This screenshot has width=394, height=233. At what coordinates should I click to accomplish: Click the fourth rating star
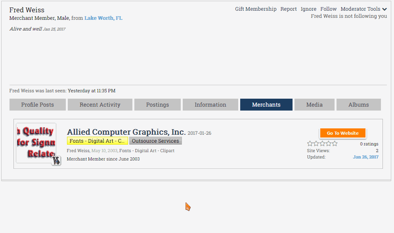pos(329,143)
